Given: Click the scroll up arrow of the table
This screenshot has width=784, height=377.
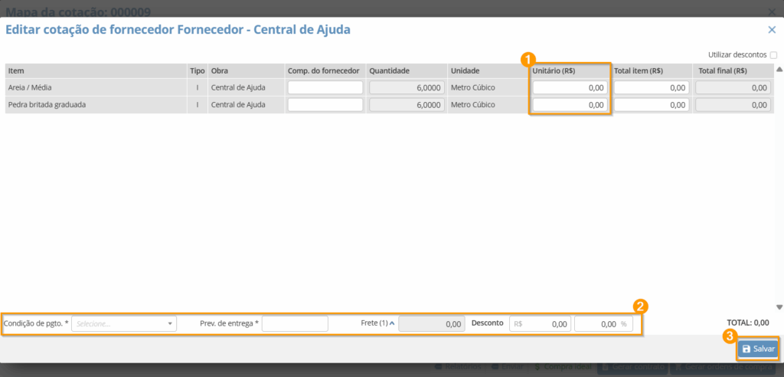Looking at the screenshot, I should 779,70.
